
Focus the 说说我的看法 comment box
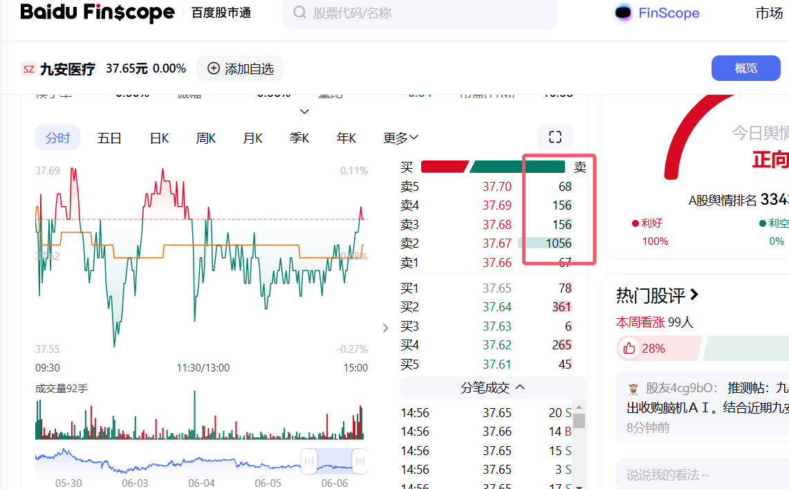[x=703, y=474]
